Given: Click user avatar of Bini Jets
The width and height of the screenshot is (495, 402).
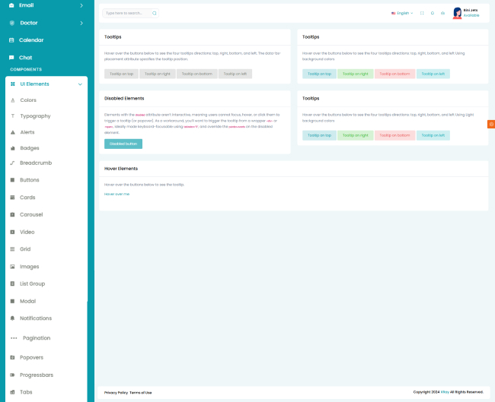Looking at the screenshot, I should pos(457,13).
